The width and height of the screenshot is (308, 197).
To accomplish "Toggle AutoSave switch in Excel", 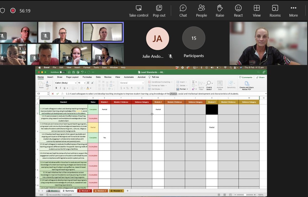I will pyautogui.click(x=62, y=72).
